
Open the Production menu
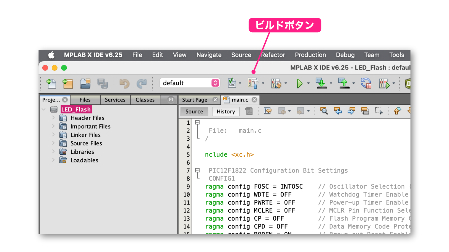[310, 55]
